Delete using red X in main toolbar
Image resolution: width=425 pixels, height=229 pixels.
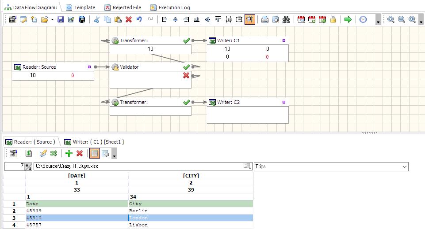click(129, 19)
